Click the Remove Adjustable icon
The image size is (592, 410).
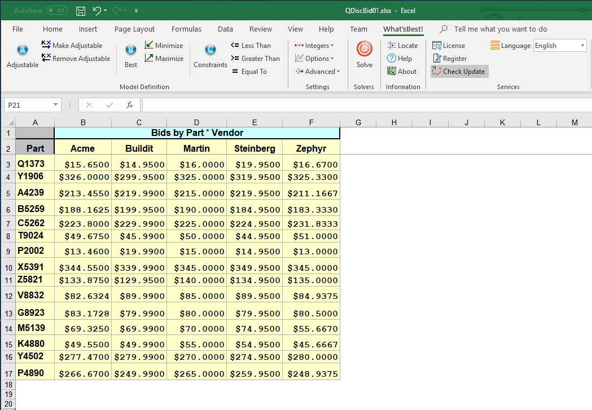pyautogui.click(x=46, y=58)
